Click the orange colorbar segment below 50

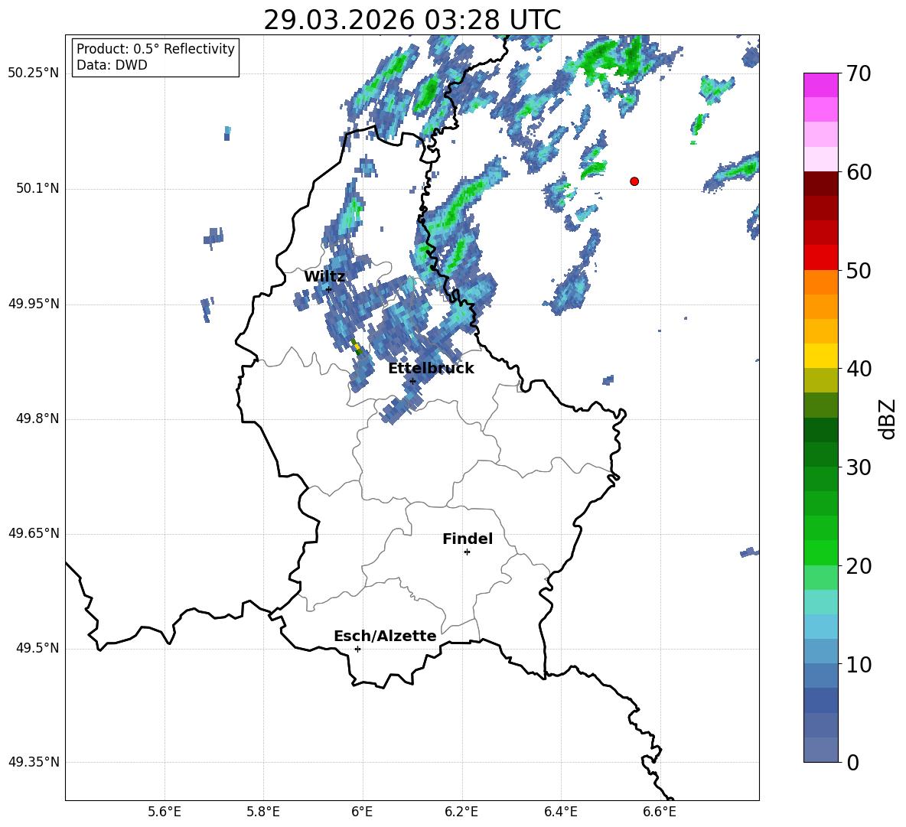point(820,282)
